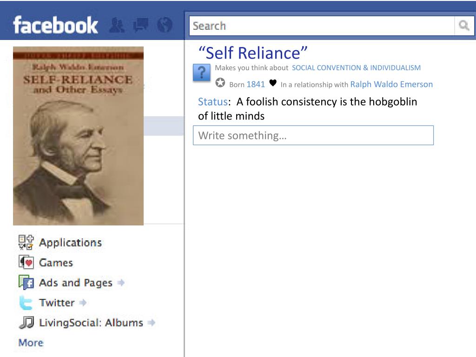
Task: Focus the Search input field
Action: pyautogui.click(x=322, y=26)
